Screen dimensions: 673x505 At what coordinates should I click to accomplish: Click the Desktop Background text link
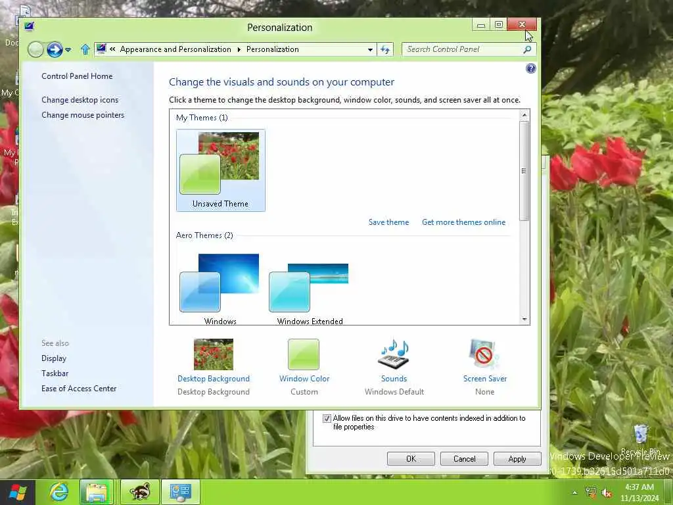(x=214, y=379)
